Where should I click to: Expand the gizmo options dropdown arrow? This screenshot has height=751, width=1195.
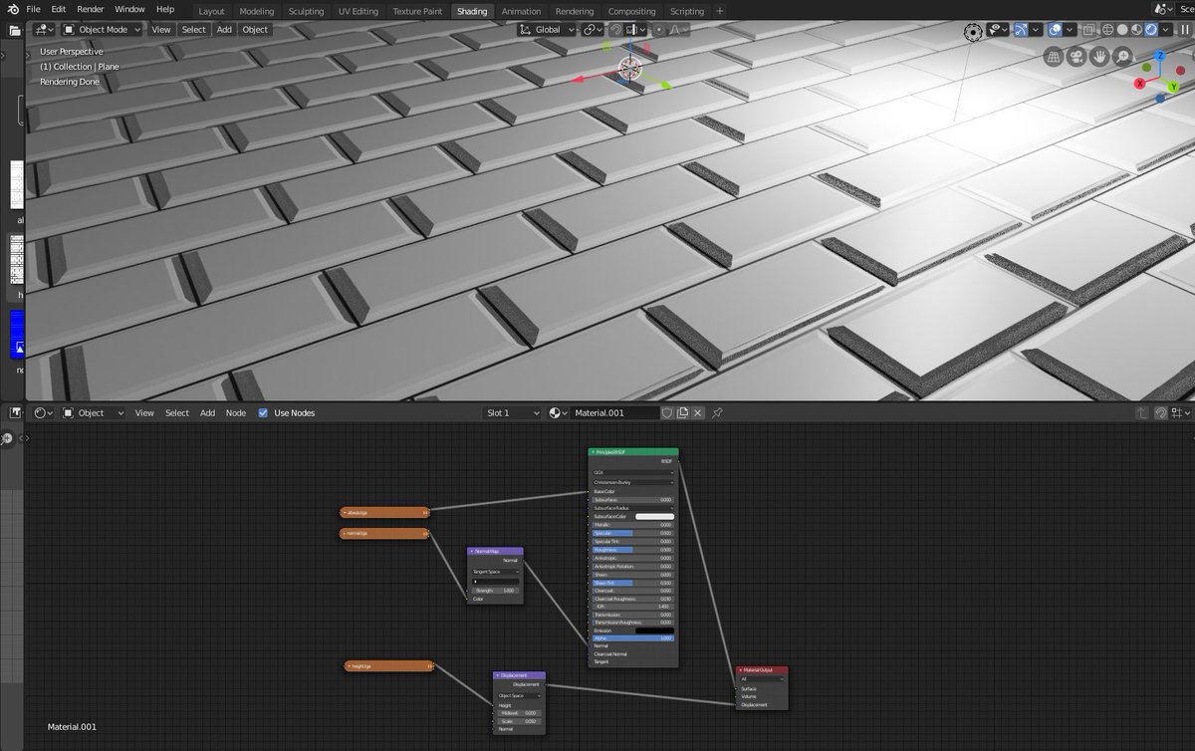pos(1035,30)
